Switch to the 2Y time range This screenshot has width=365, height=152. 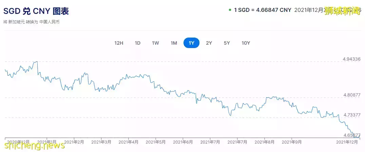coord(209,43)
